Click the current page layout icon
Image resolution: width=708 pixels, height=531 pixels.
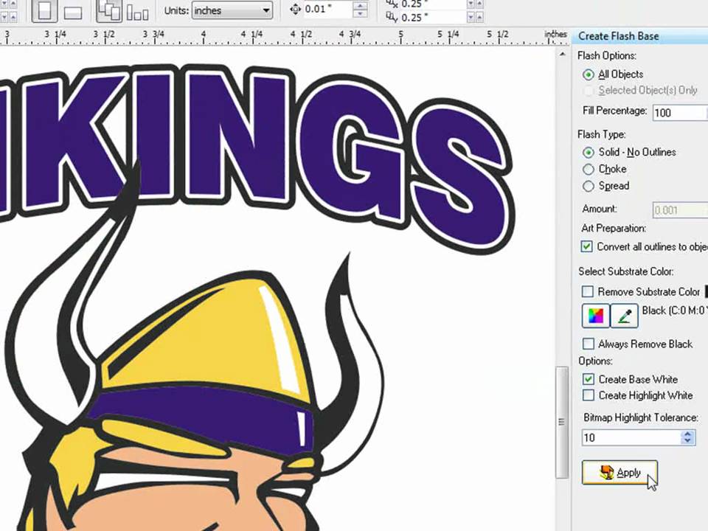[x=138, y=12]
